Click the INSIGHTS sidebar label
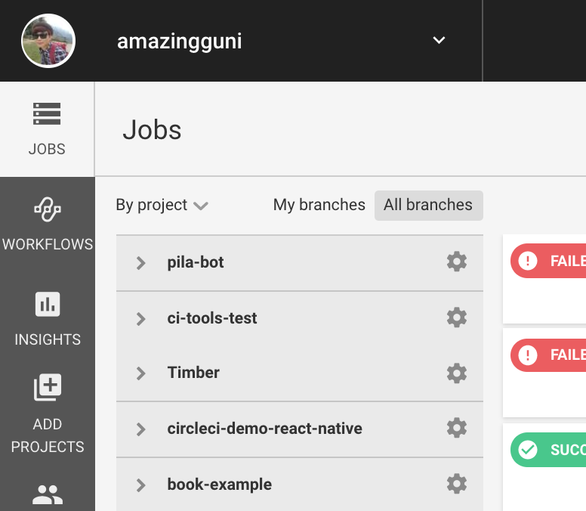Screen dimensions: 586x511 [x=48, y=339]
